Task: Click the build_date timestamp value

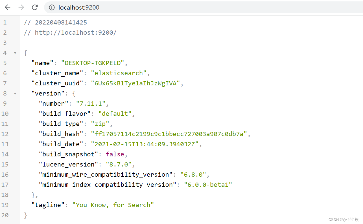Action: click(x=145, y=144)
